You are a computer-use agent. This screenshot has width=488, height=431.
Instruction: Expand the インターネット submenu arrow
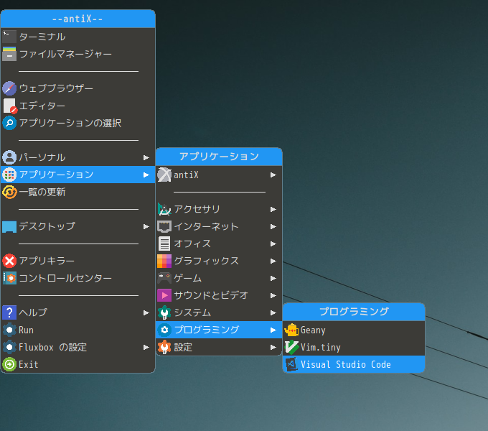click(273, 227)
